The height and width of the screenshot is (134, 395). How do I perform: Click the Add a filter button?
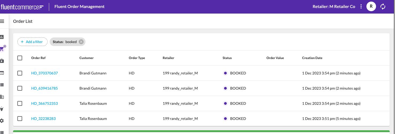pyautogui.click(x=32, y=42)
